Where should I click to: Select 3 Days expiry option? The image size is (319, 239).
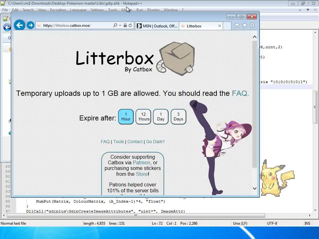coord(179,117)
